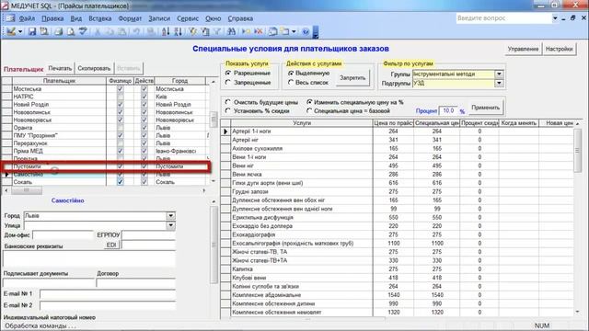Click the Copy toolbar icon

pos(110,31)
